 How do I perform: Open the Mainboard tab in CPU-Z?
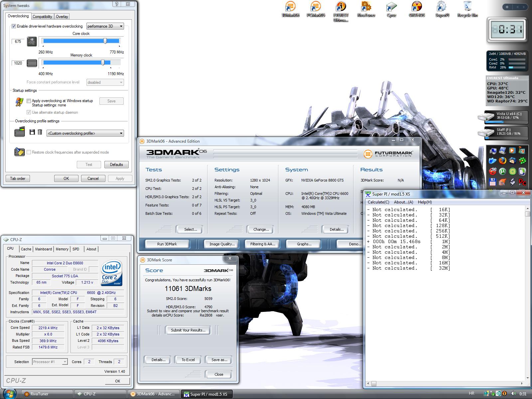44,249
